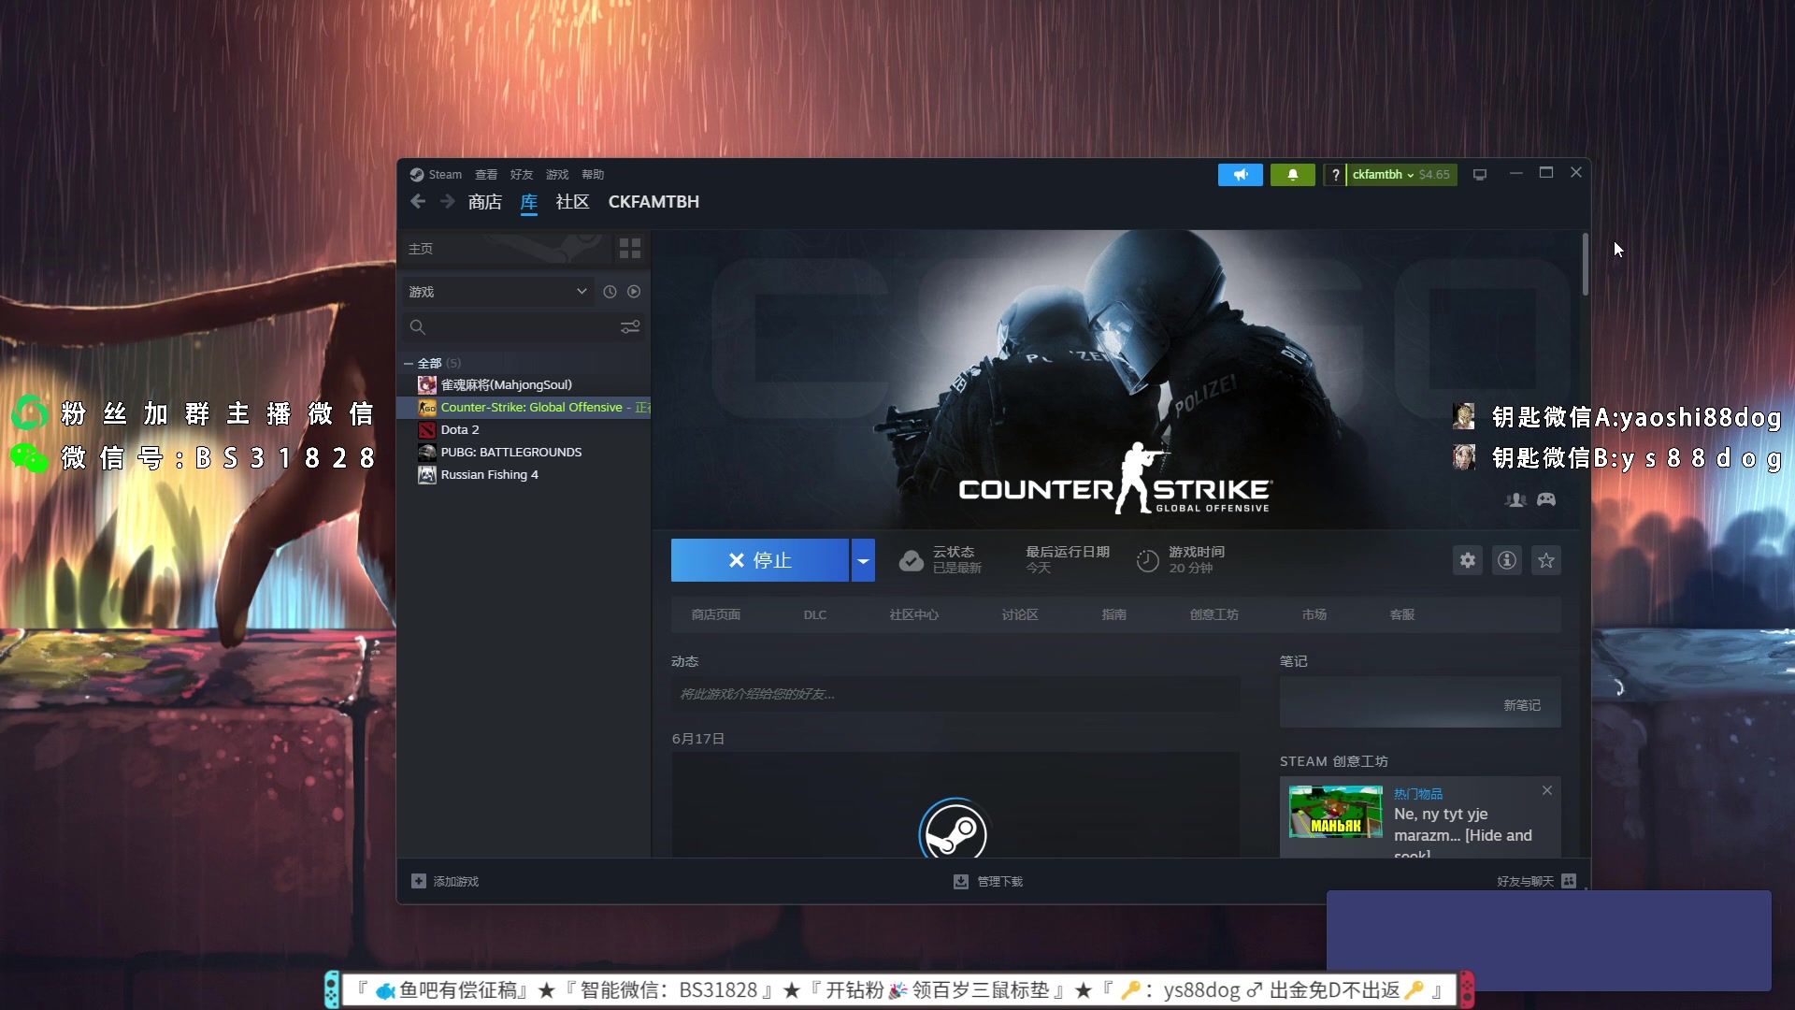Enter Big Picture mode via monitor icon
This screenshot has height=1010, width=1795.
[1480, 175]
